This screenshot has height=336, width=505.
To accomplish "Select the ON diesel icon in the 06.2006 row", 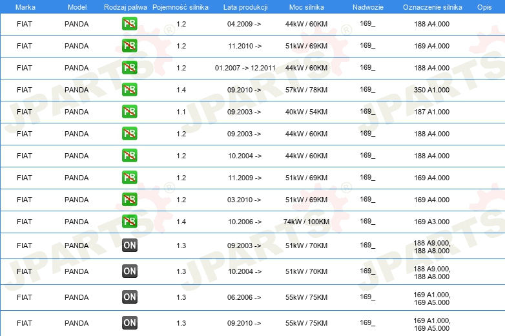I will [x=129, y=297].
